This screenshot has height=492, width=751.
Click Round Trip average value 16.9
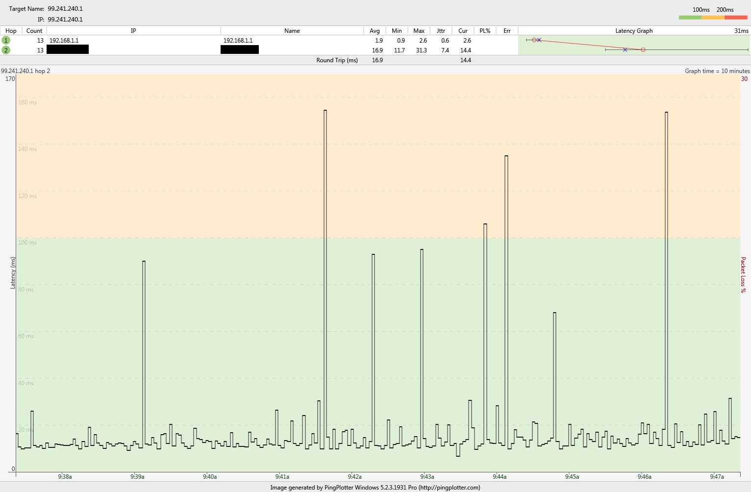pos(377,60)
